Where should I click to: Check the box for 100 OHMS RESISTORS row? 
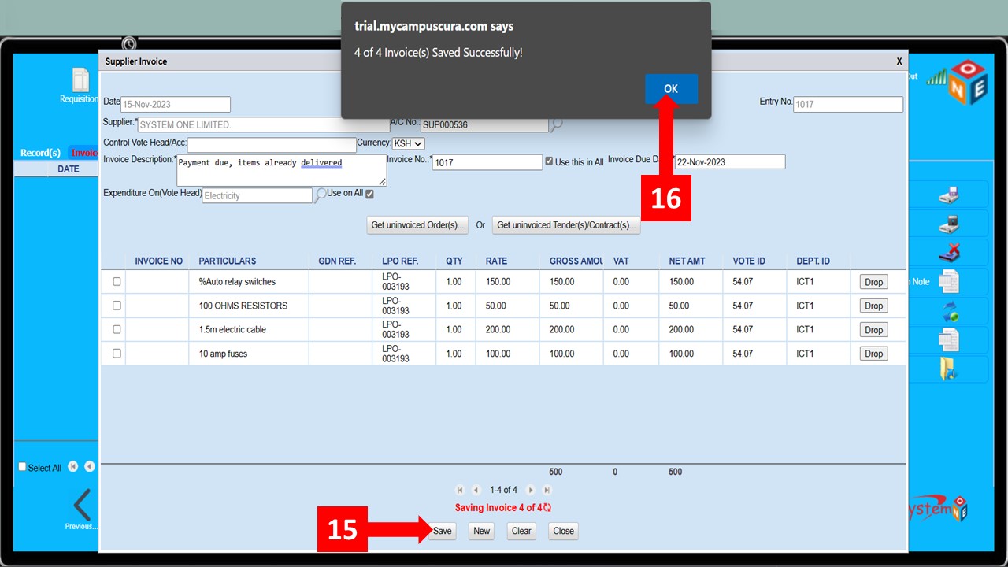point(117,306)
